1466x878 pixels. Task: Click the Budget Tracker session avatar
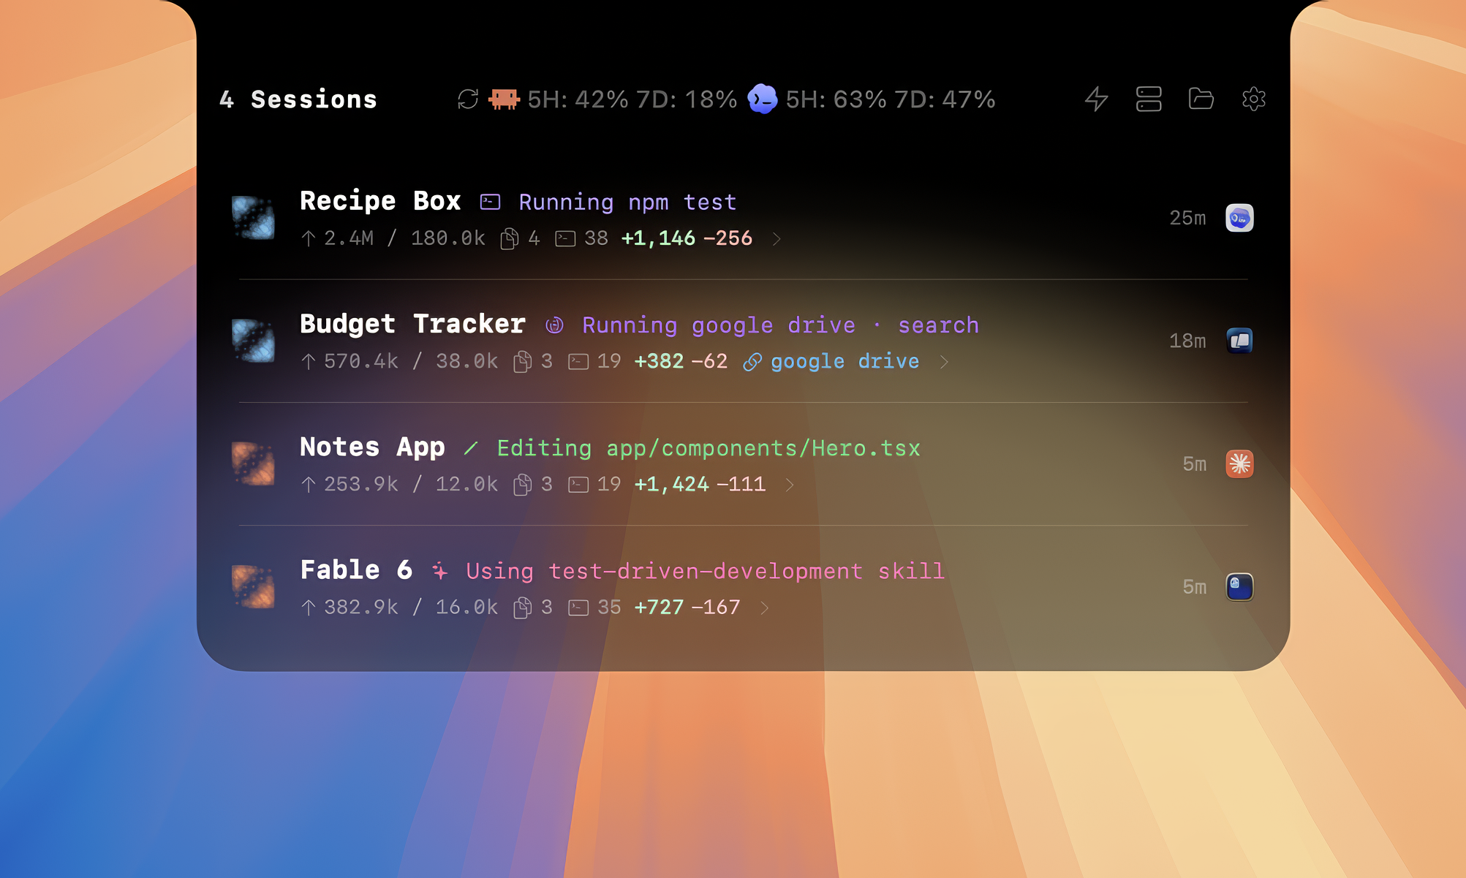(253, 341)
